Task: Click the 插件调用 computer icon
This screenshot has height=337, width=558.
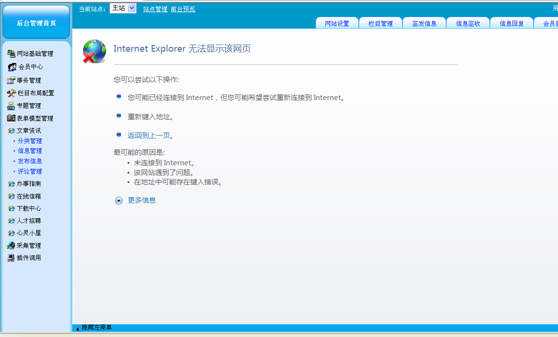Action: (11, 258)
